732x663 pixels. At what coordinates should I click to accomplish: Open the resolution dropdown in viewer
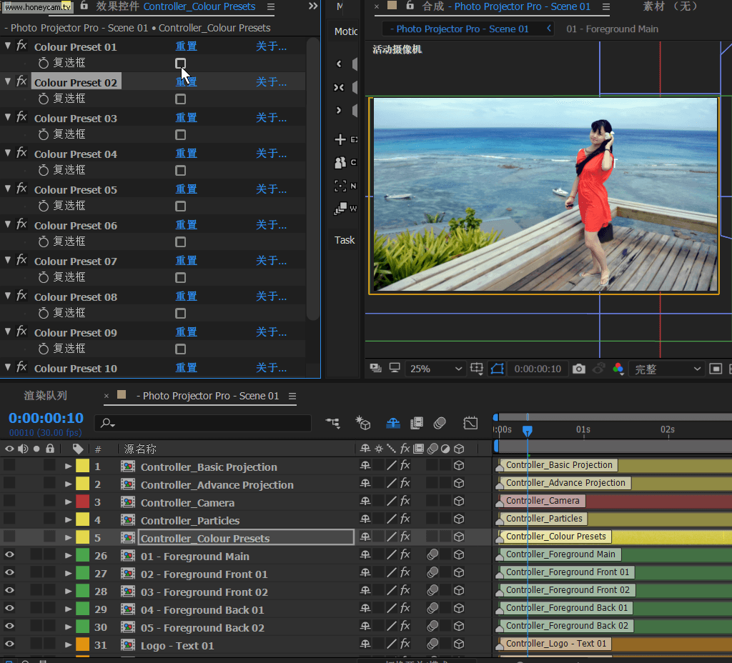(x=668, y=369)
